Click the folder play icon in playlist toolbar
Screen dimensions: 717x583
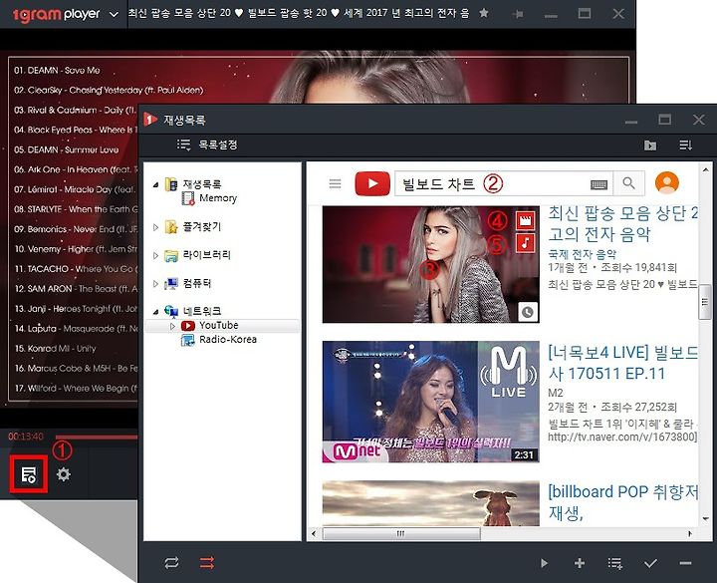pos(649,146)
